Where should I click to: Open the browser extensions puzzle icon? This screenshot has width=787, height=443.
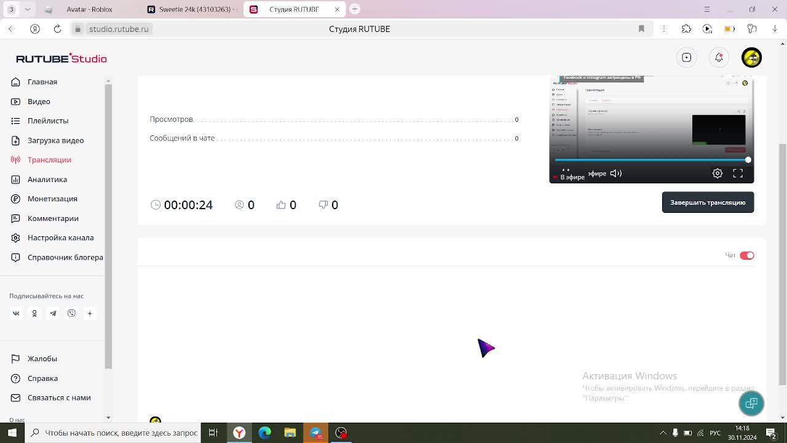pos(686,29)
